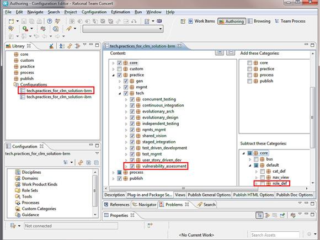Check role_def under Subtract these Categories
This screenshot has width=320, height=240.
click(x=263, y=184)
